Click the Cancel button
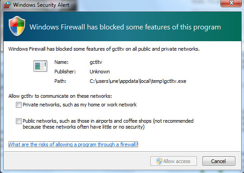Screen dimensions: 244x173 [219, 161]
